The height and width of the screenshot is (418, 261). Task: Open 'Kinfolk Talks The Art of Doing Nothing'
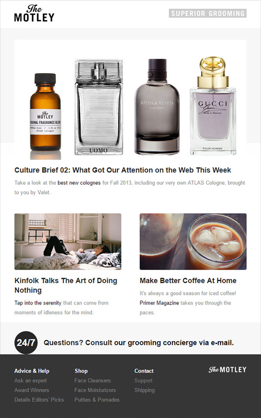tap(66, 285)
